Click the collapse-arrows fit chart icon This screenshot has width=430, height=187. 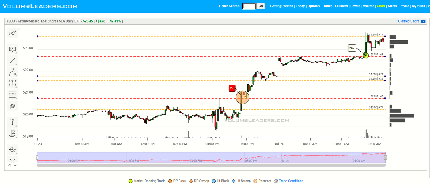12,160
